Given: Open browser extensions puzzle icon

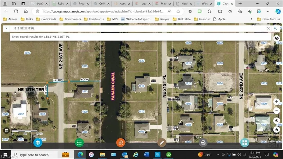Looking at the screenshot, I should click(209, 11).
